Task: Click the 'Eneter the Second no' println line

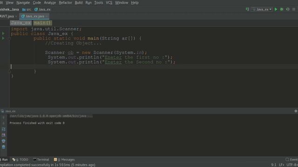Action: [112, 62]
